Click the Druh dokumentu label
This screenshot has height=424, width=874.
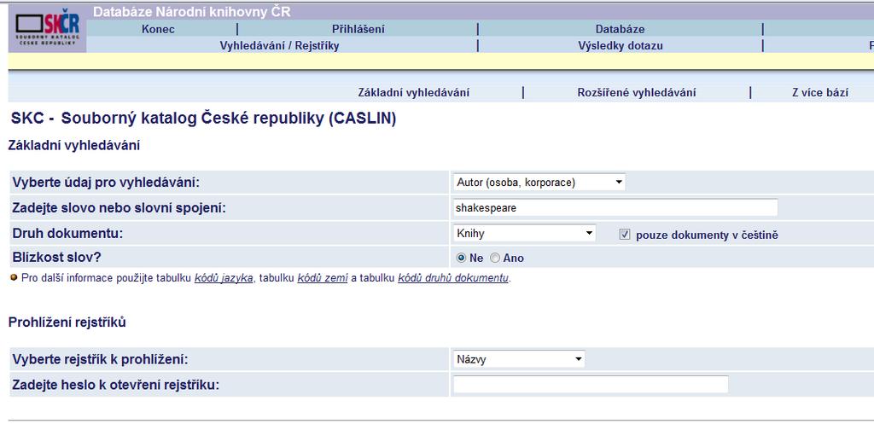67,234
